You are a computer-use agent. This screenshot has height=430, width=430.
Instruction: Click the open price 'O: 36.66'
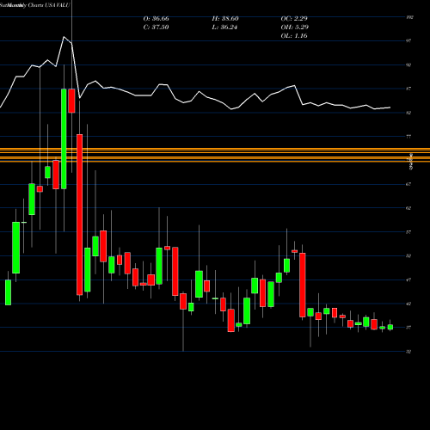pyautogui.click(x=156, y=19)
